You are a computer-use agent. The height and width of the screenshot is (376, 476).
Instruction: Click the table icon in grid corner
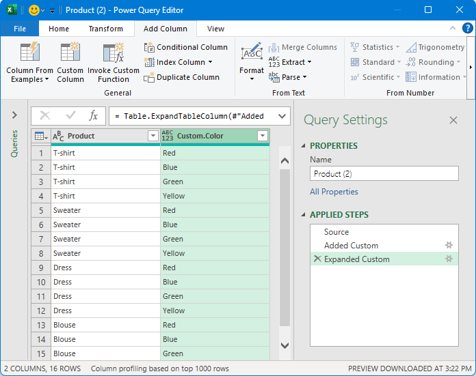40,136
